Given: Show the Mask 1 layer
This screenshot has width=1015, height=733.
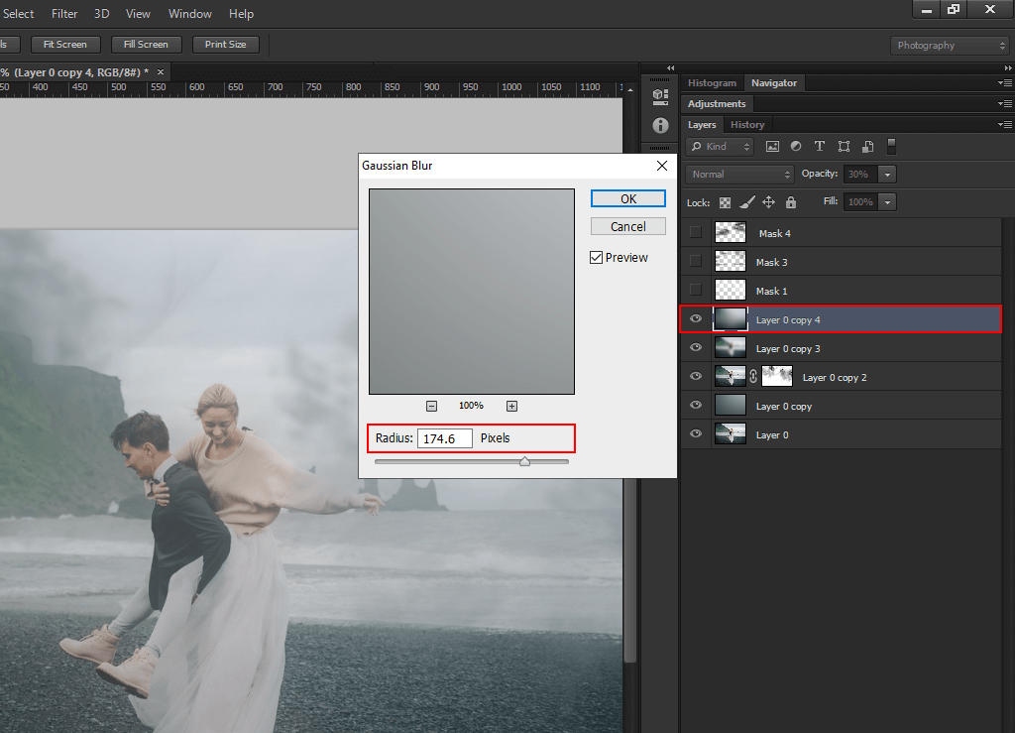Looking at the screenshot, I should (696, 290).
